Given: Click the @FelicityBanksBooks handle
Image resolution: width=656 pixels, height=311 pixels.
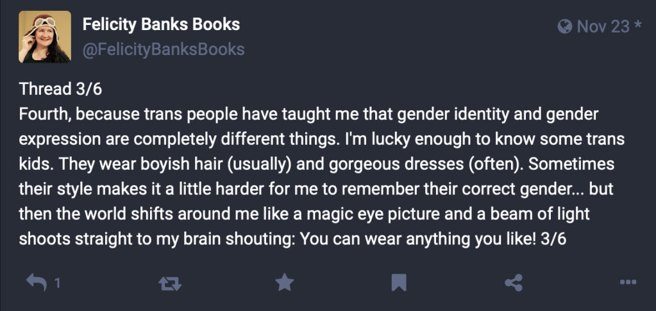Looking at the screenshot, I should [164, 49].
